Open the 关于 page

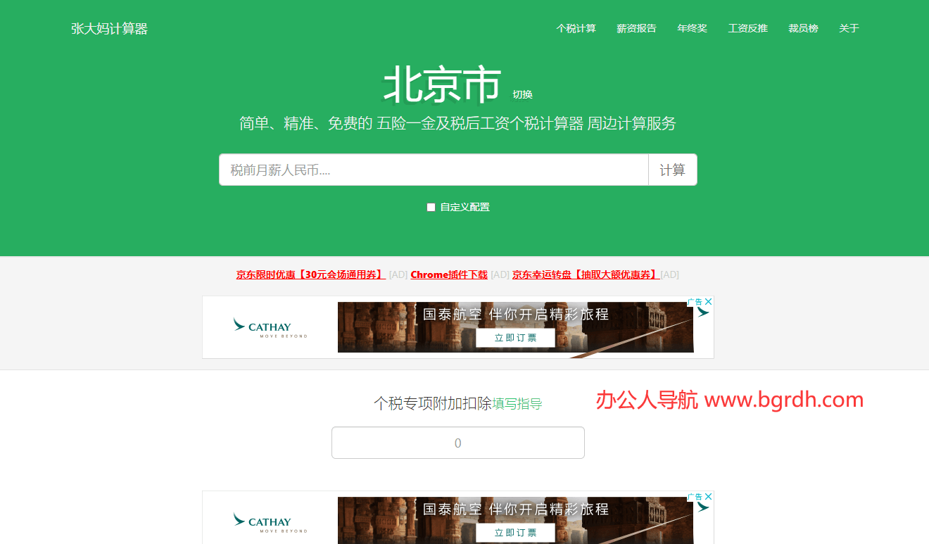(x=849, y=28)
